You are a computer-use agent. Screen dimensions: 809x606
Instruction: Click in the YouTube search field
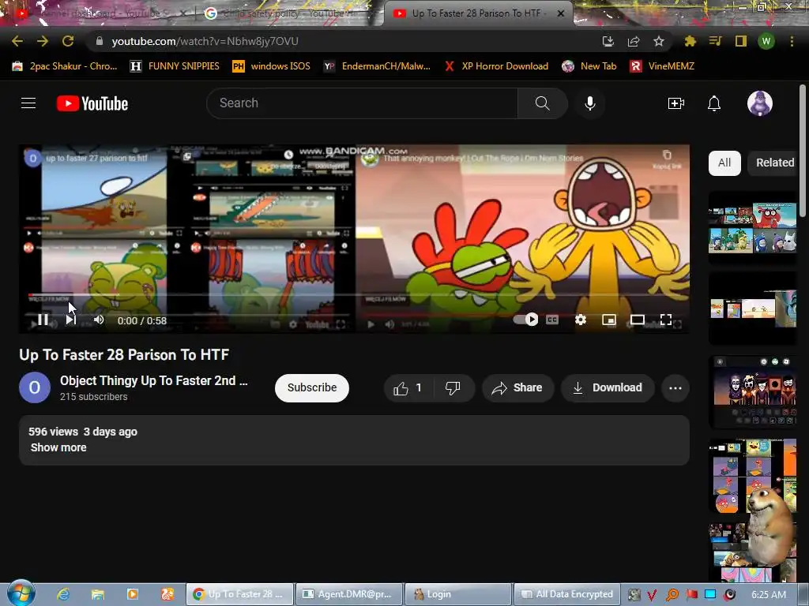coord(362,103)
